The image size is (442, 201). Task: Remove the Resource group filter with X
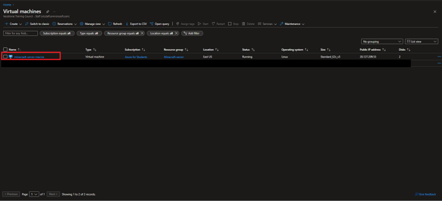142,34
